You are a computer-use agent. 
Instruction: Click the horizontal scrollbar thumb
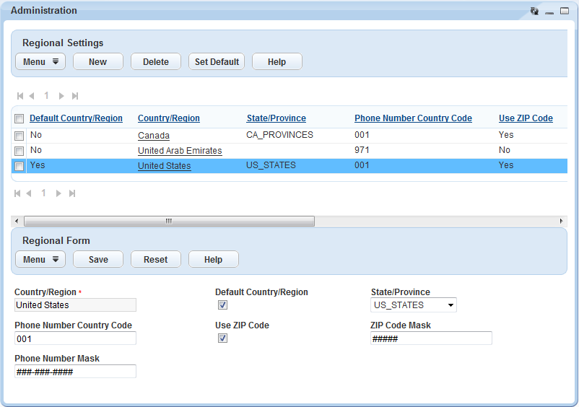tap(169, 221)
